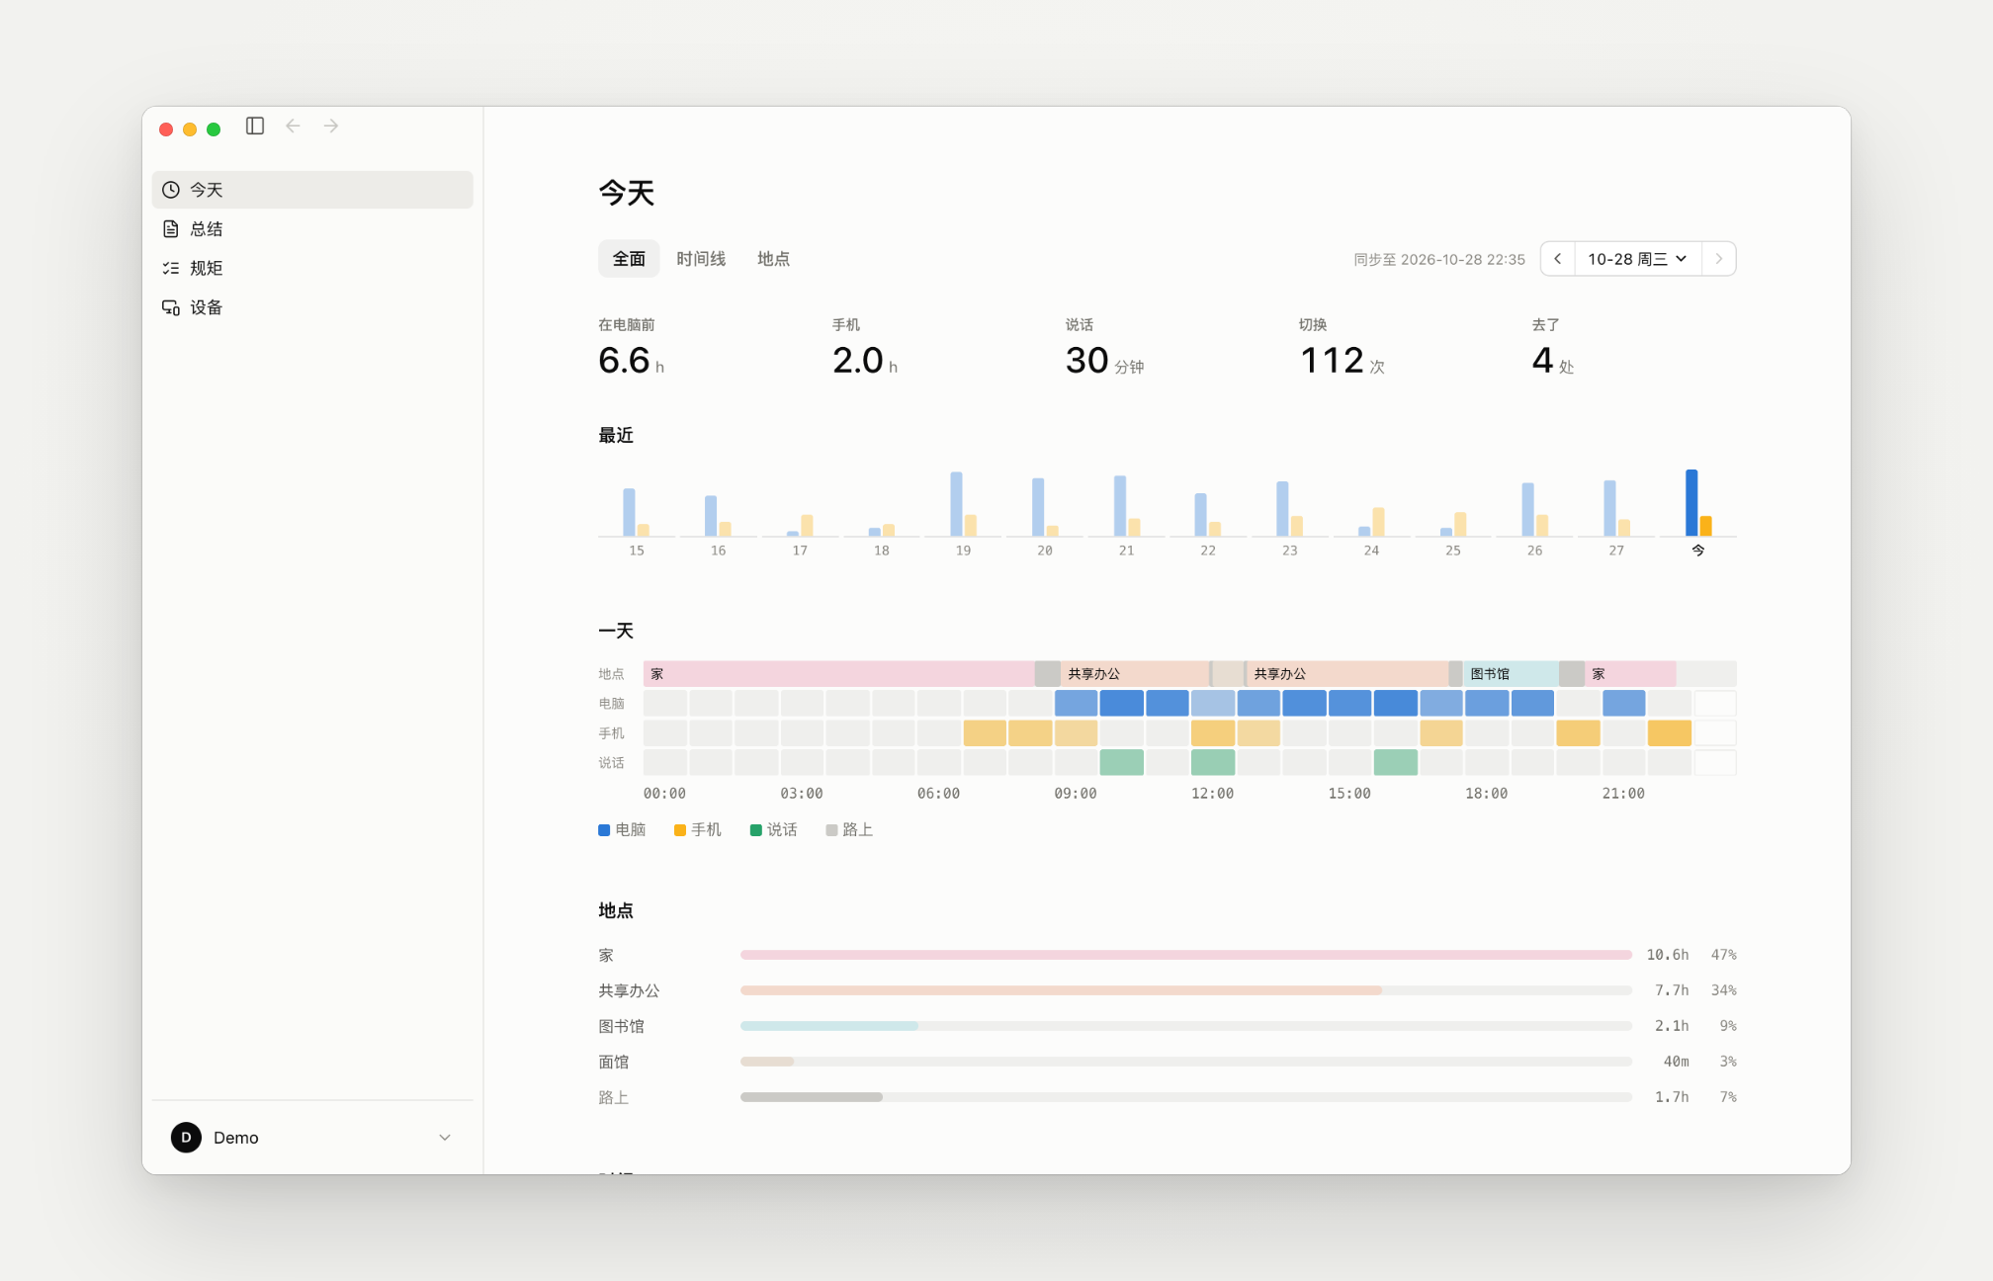Screen dimensions: 1993x1281
Task: Click the 图书馆 segment in the day timeline
Action: point(1511,674)
